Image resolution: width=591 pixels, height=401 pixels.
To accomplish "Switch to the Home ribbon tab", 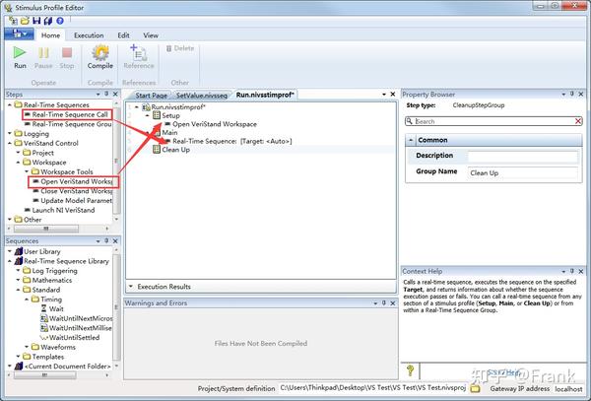I will point(50,35).
